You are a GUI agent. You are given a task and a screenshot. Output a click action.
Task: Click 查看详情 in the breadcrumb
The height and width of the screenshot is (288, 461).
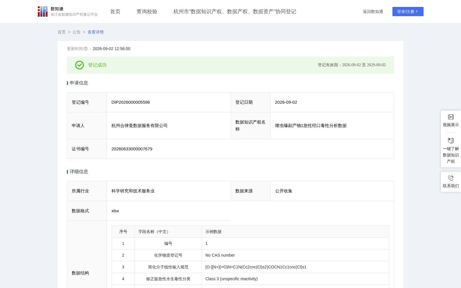[96, 32]
